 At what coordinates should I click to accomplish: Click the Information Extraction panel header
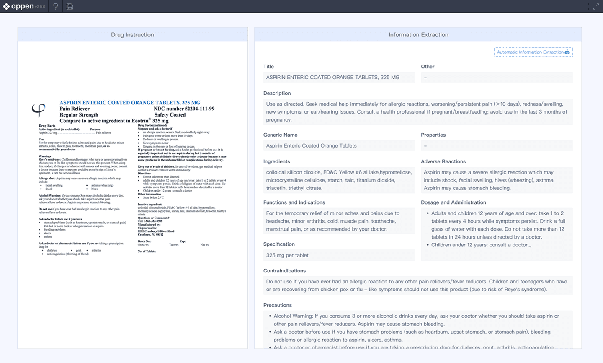418,35
